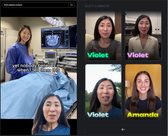This screenshot has height=136, width=168.
Task: Pick the outdoor Violet creator card
Action: (103, 91)
